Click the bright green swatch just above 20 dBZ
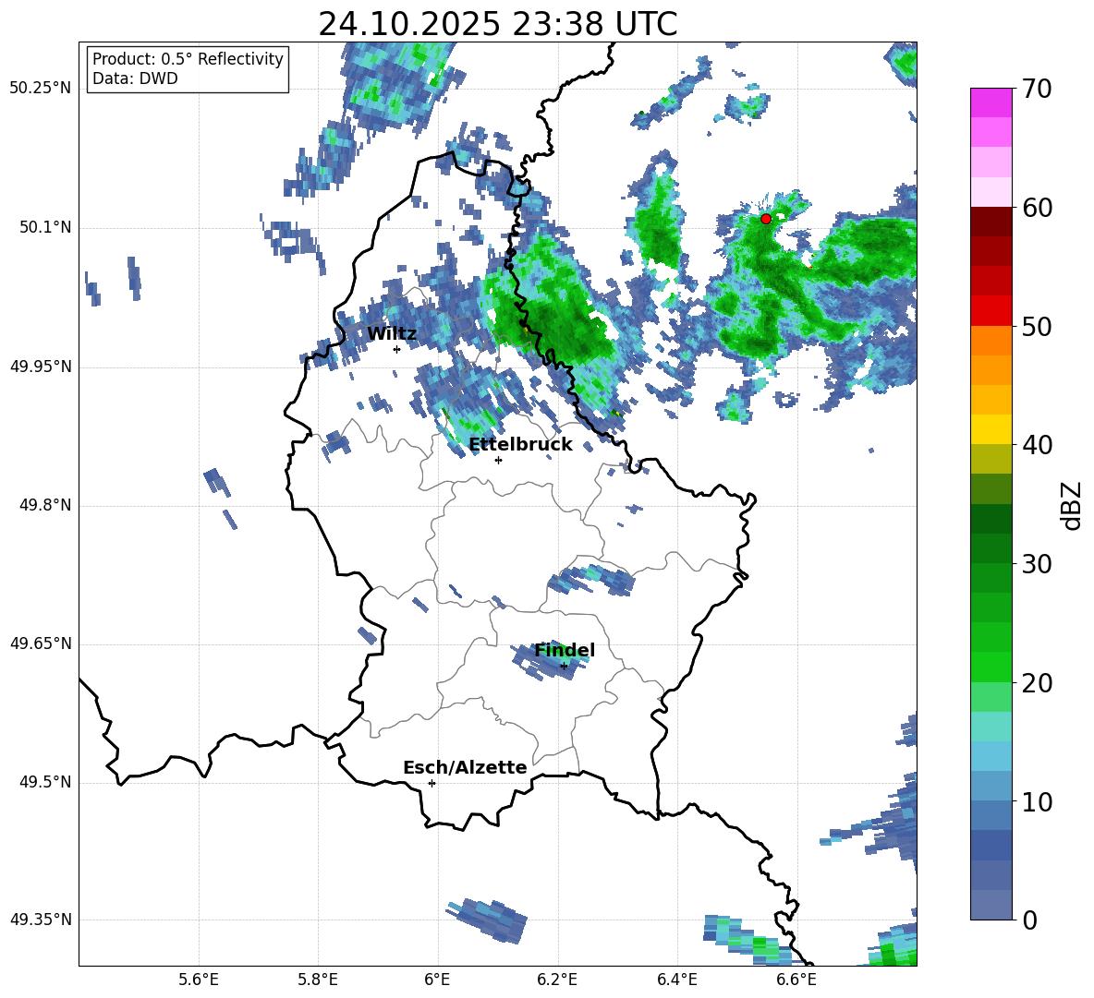 (x=991, y=667)
